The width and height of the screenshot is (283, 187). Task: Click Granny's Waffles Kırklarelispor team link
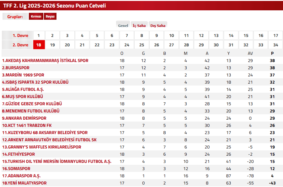[41, 147]
